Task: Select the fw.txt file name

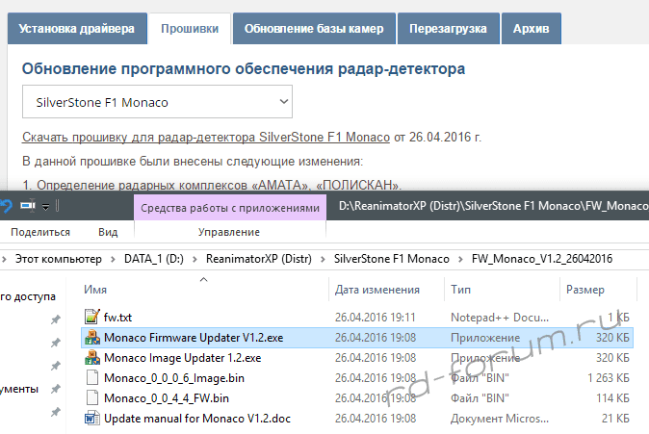Action: coord(117,318)
